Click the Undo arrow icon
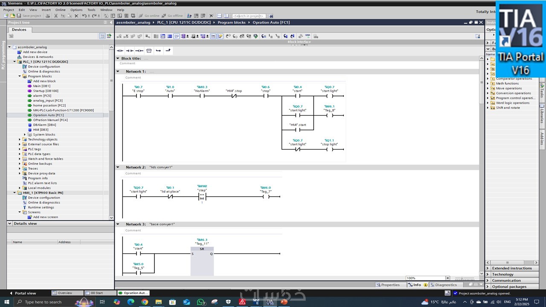This screenshot has width=546, height=307. pyautogui.click(x=84, y=16)
